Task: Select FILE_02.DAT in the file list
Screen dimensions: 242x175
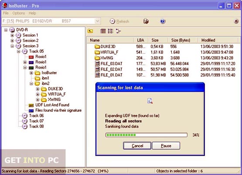Action: (111, 69)
